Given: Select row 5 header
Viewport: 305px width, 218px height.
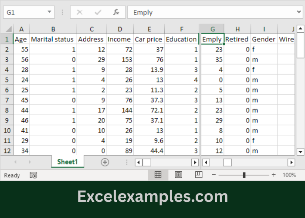Looking at the screenshot, I should point(7,80).
